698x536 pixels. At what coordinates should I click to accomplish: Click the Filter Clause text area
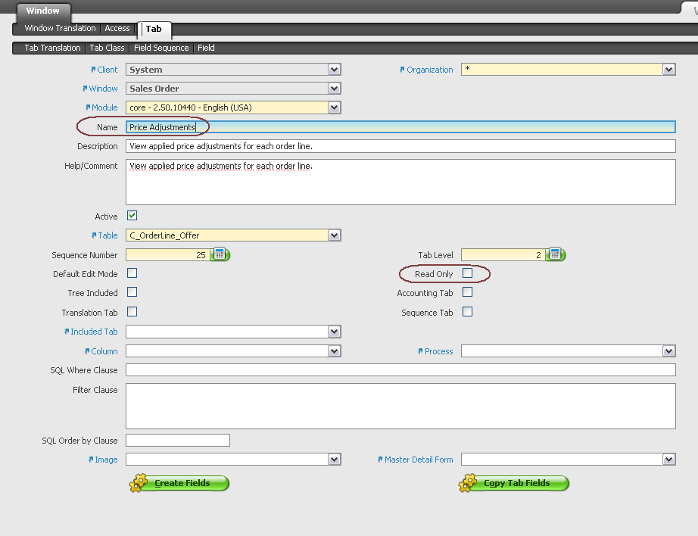click(400, 406)
